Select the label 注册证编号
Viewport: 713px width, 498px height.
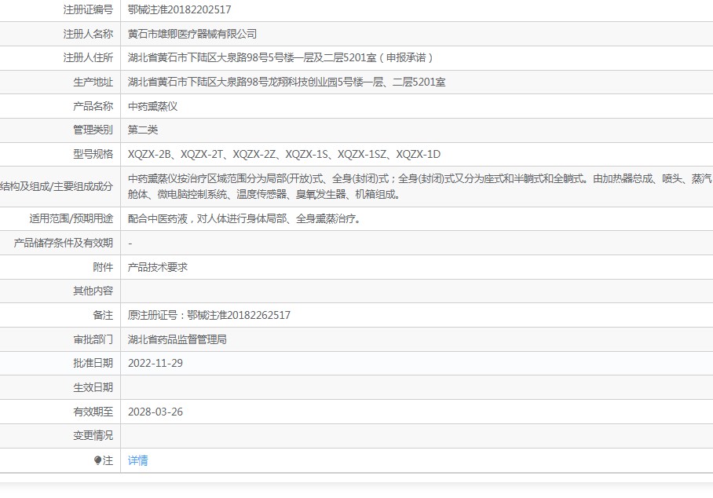point(88,9)
